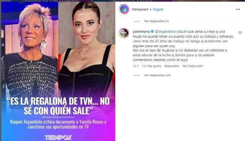
Task: Expand Ver respuestas (1)
Action: [x=156, y=21]
